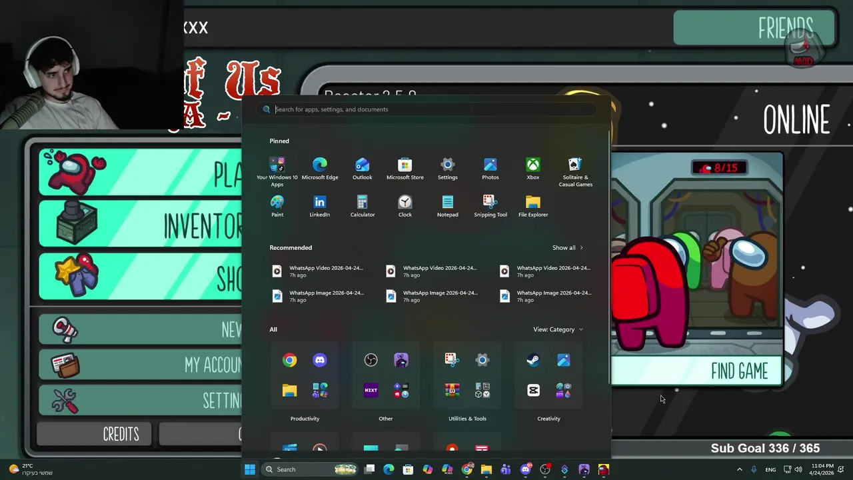Screen dimensions: 853x480
Task: Launch the Photos pinned app
Action: pyautogui.click(x=490, y=169)
